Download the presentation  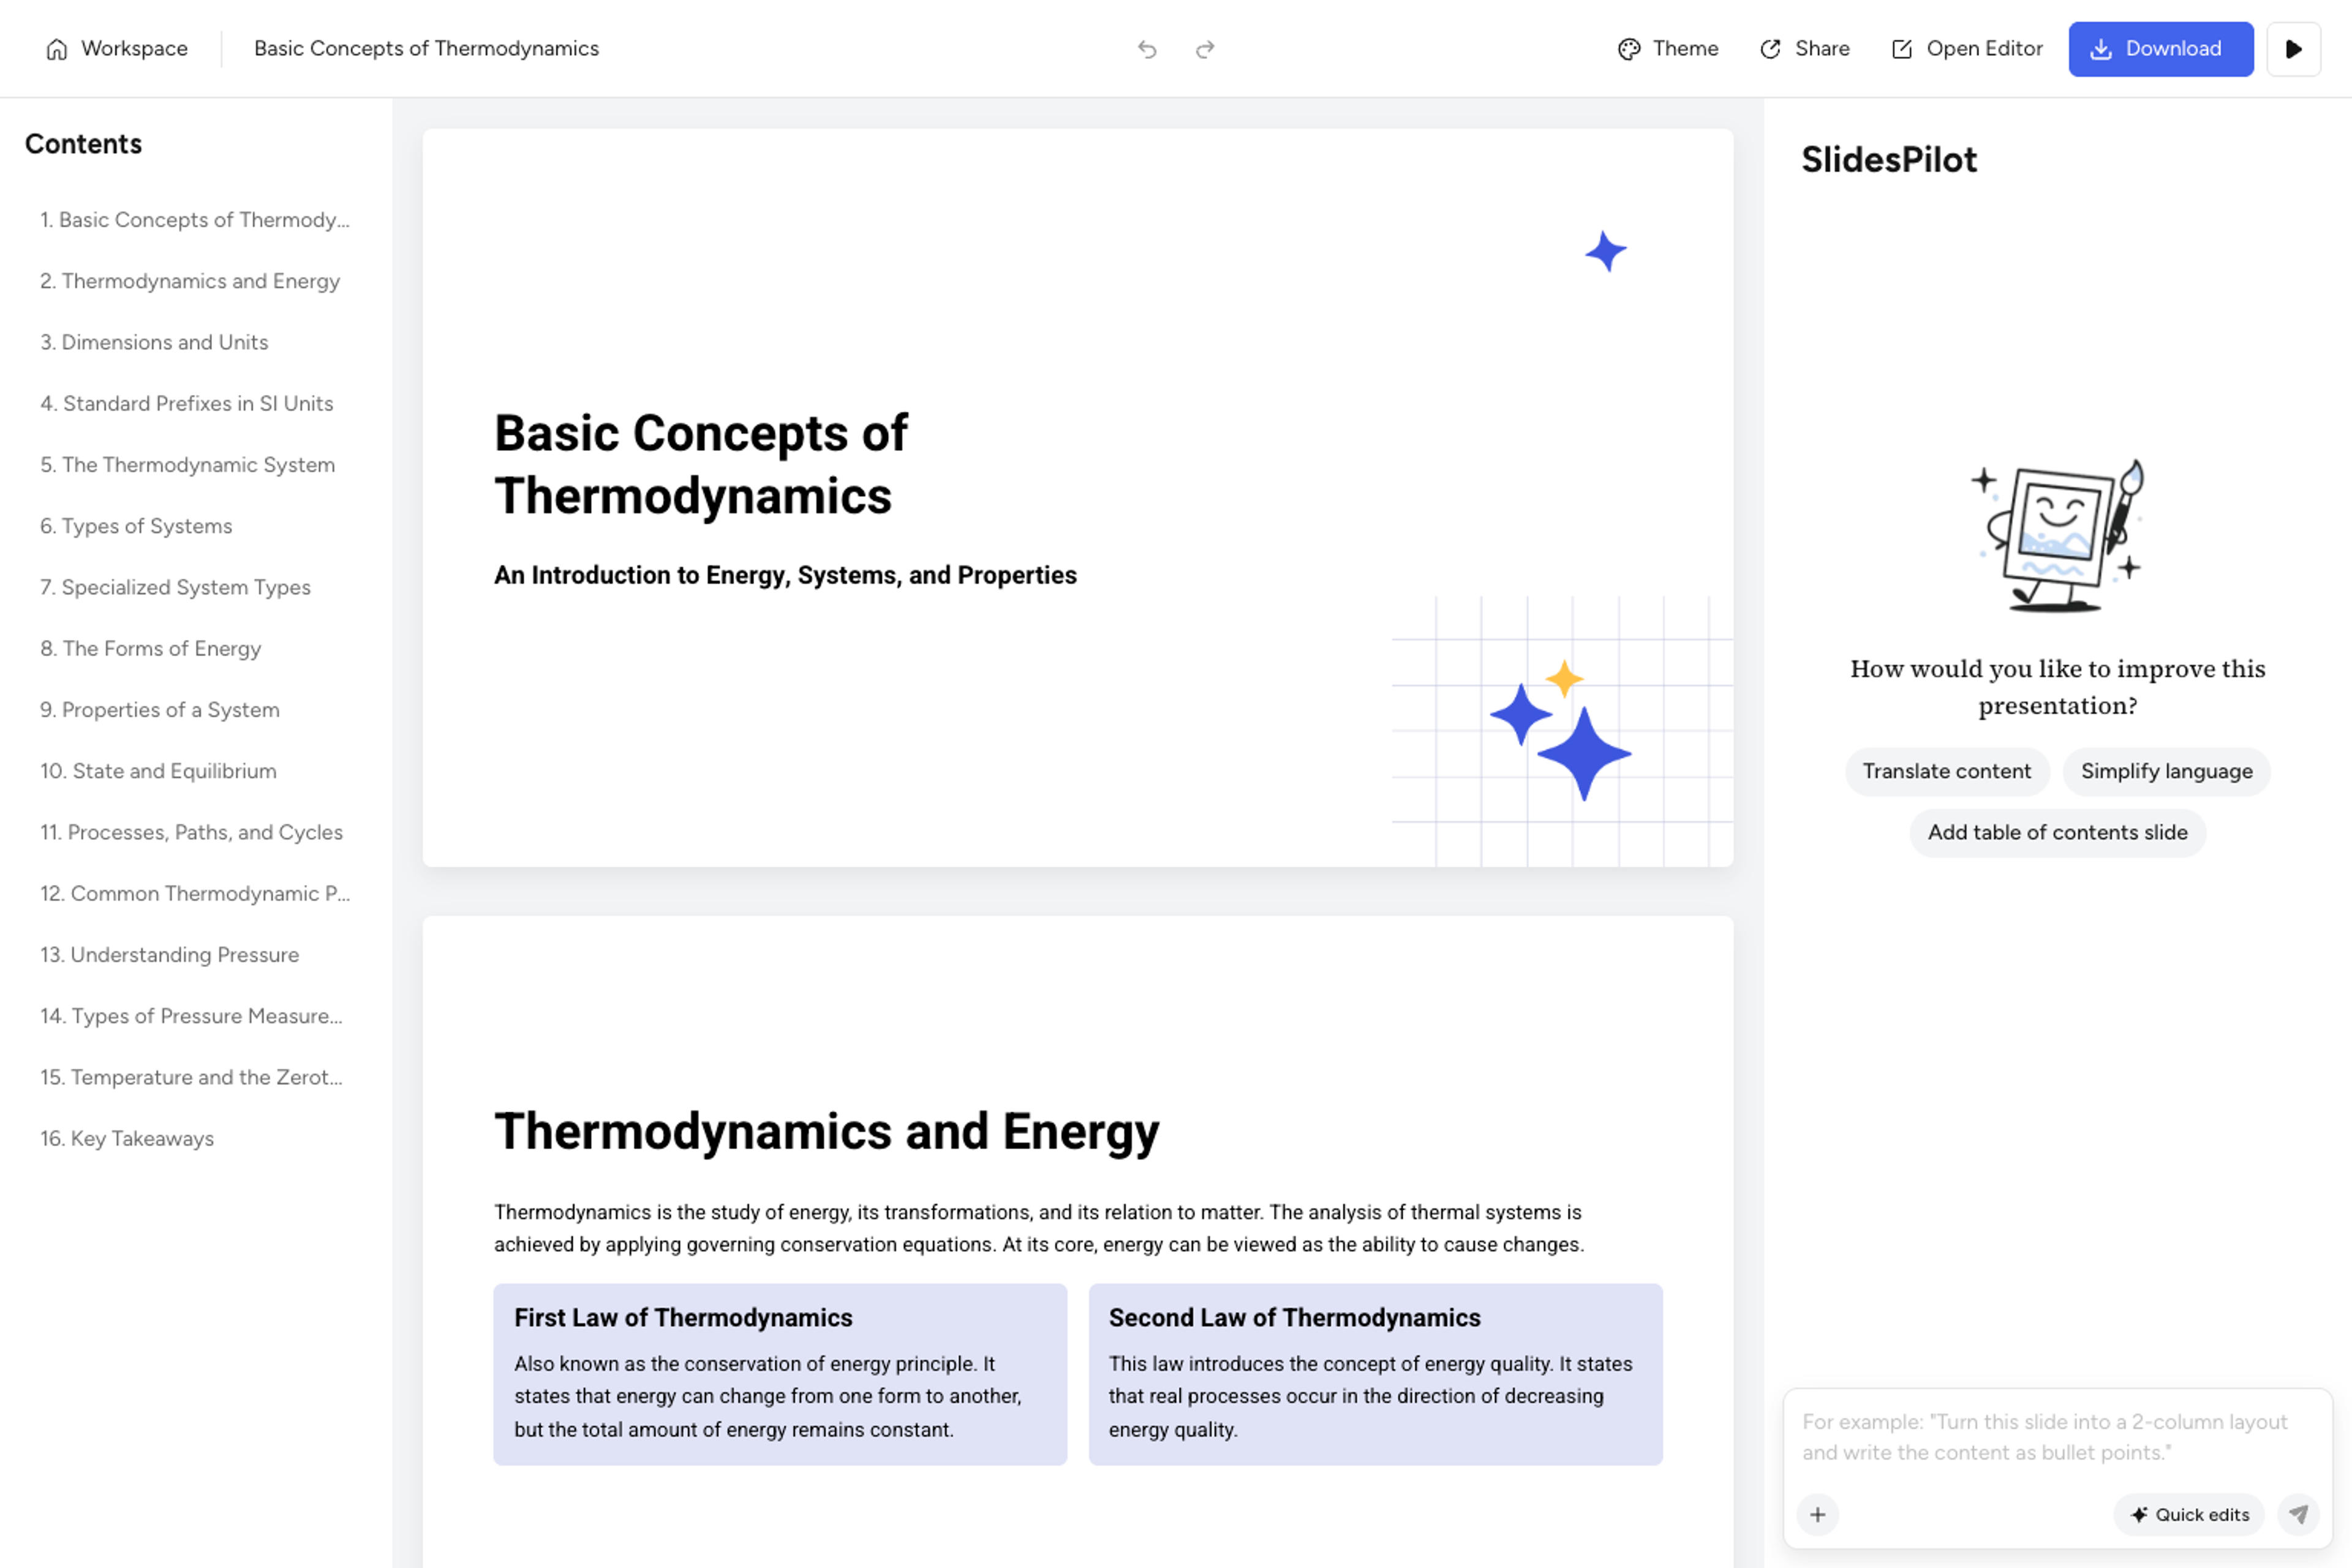pyautogui.click(x=2161, y=49)
